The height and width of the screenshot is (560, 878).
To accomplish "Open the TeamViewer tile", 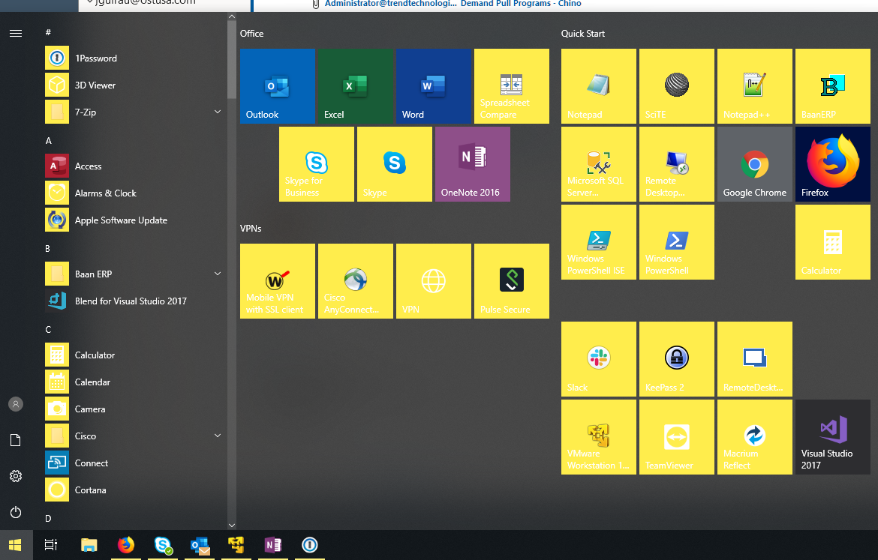I will [x=676, y=437].
